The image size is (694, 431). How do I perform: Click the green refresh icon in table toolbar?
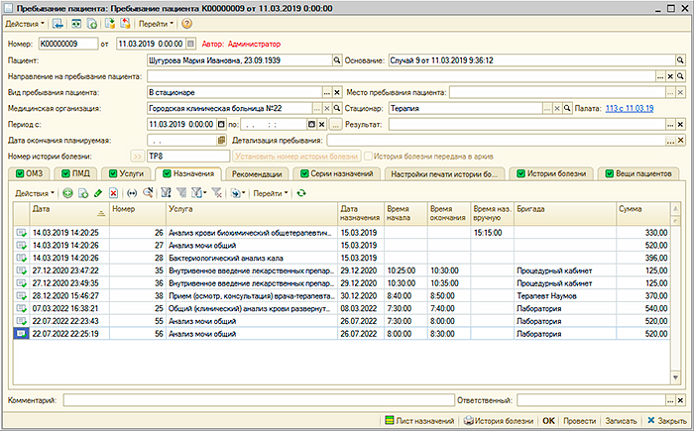(x=301, y=192)
